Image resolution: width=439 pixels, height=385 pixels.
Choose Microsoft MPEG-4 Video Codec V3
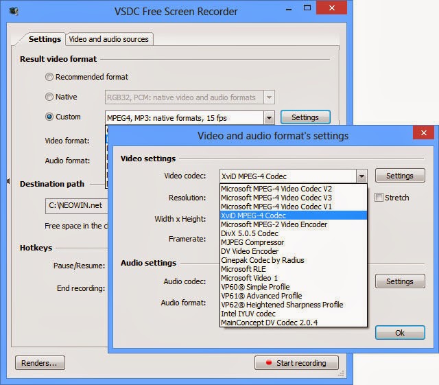294,198
